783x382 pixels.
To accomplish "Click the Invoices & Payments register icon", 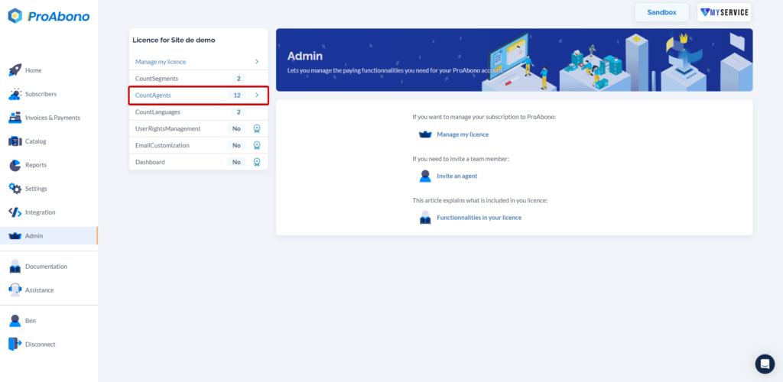I will click(15, 118).
